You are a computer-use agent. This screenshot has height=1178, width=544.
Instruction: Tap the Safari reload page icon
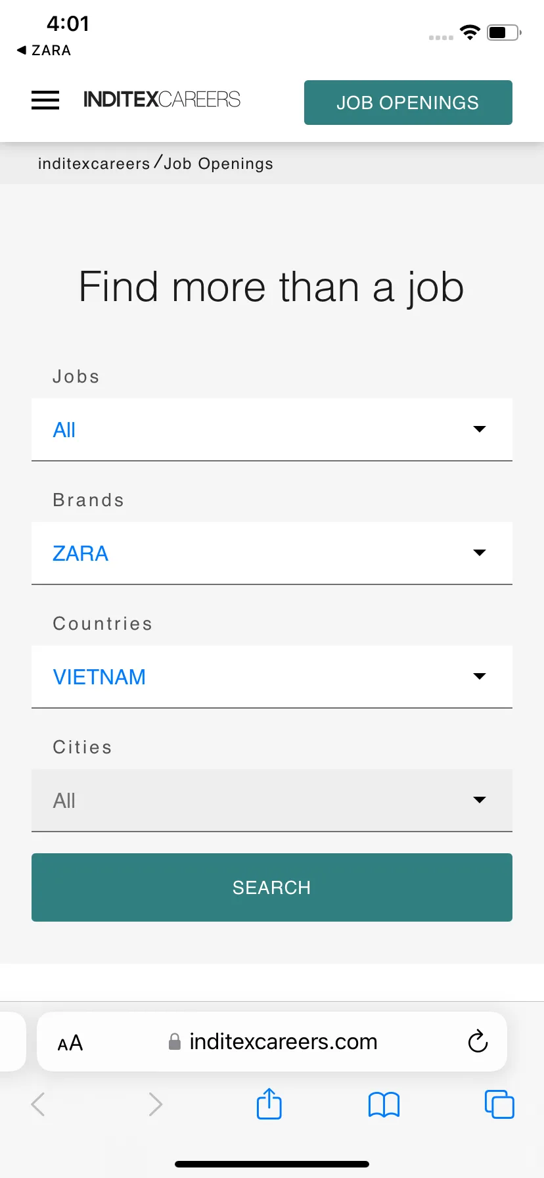(x=478, y=1041)
